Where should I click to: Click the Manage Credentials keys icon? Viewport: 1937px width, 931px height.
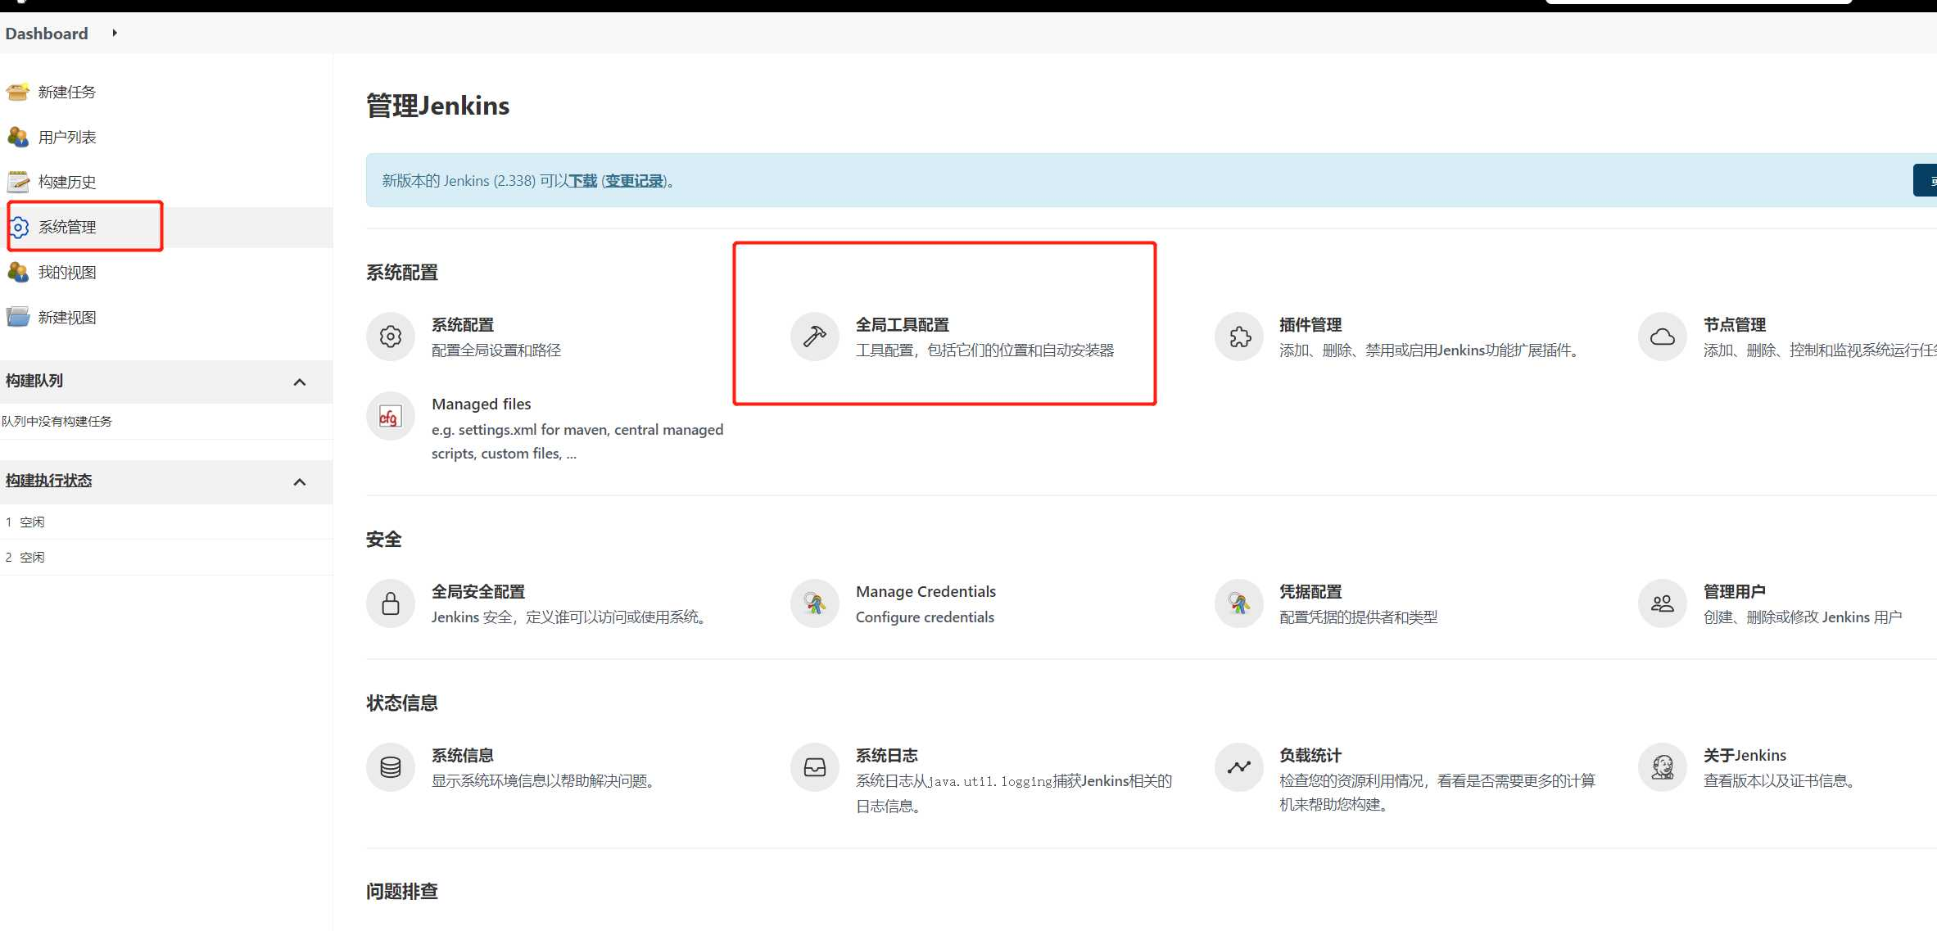click(x=815, y=603)
